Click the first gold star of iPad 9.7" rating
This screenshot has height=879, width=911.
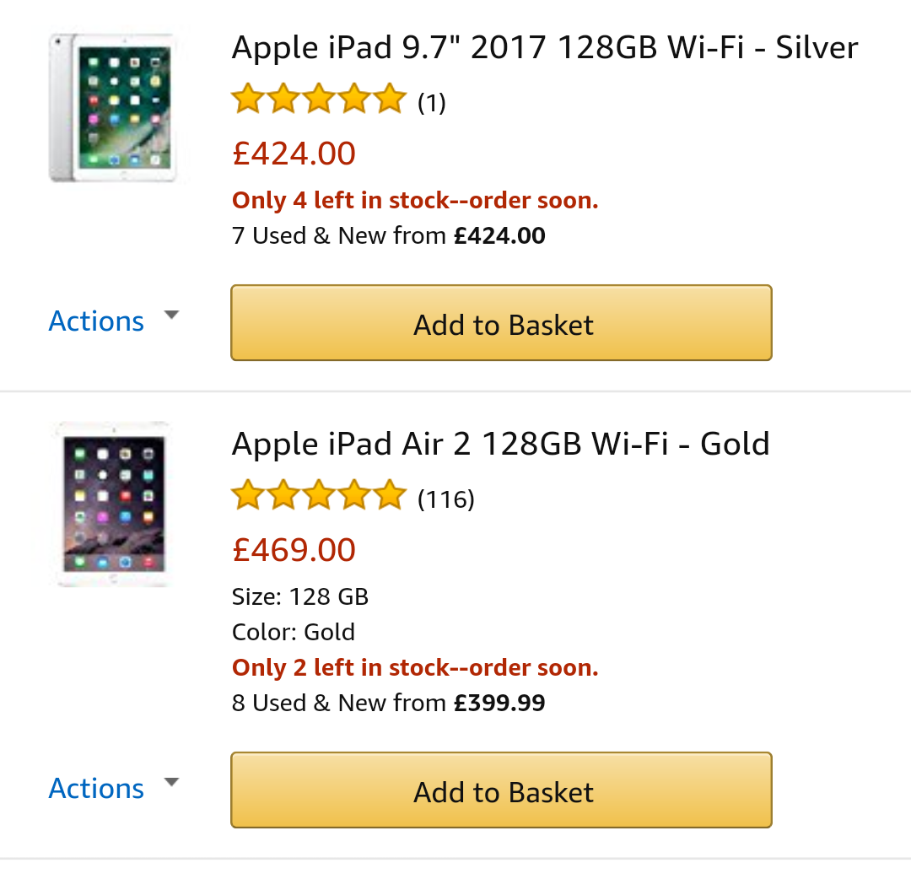(x=248, y=100)
